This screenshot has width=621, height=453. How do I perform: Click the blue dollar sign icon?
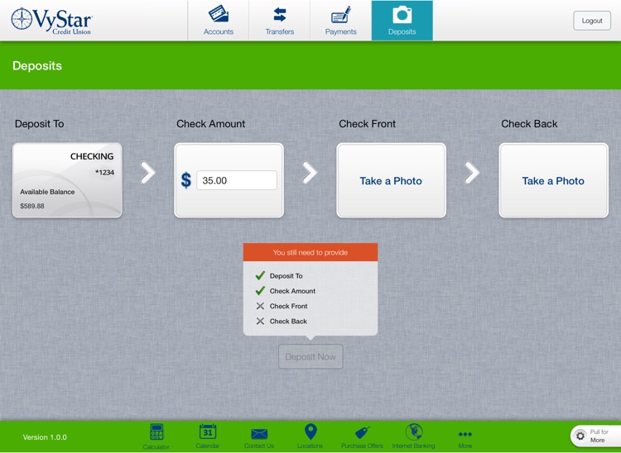185,180
